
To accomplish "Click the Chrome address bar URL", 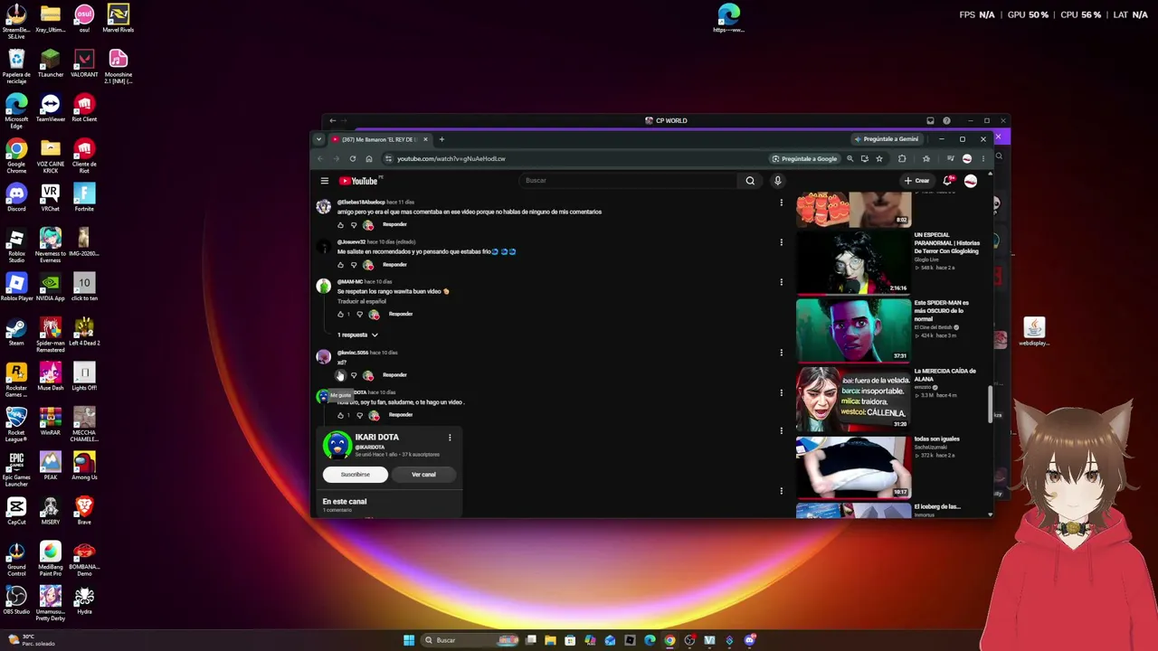I will coord(451,159).
